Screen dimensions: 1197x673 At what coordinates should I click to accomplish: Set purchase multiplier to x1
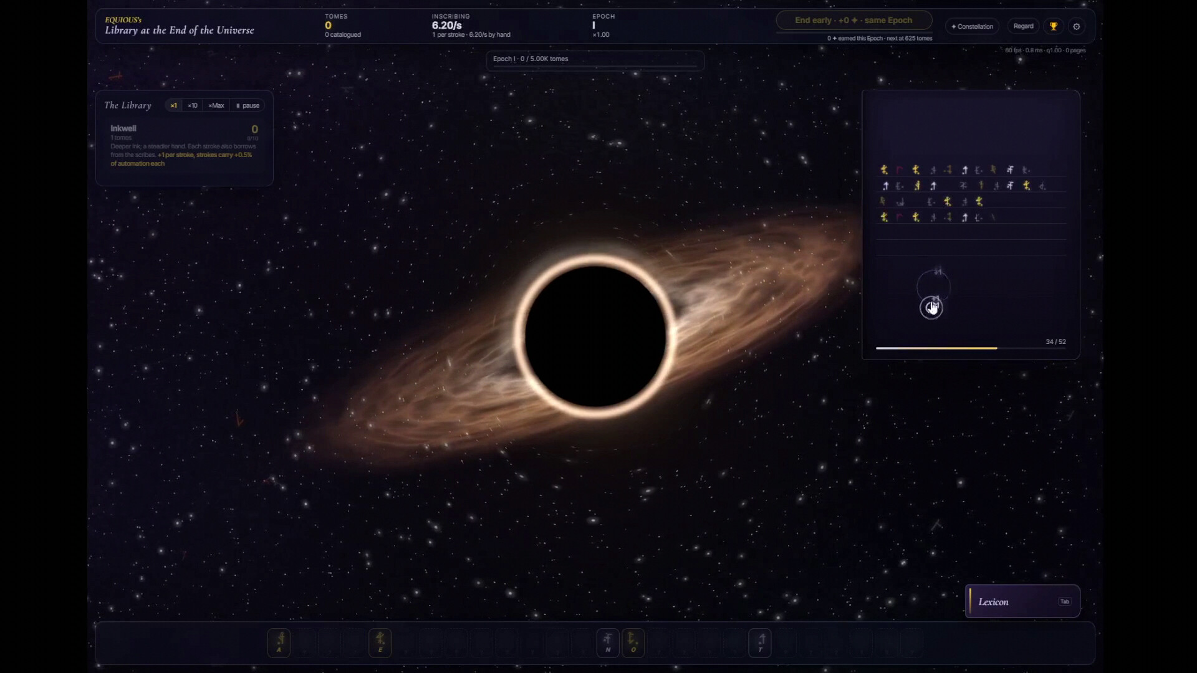173,105
